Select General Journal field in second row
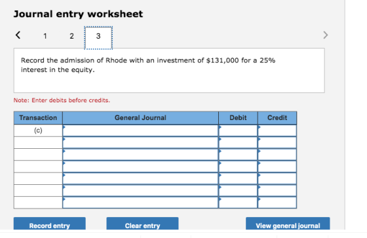Image resolution: width=367 pixels, height=238 pixels. tap(140, 142)
